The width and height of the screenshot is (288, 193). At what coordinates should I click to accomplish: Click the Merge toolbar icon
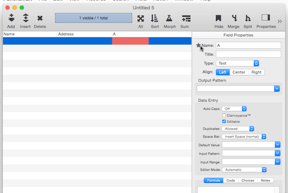[234, 18]
